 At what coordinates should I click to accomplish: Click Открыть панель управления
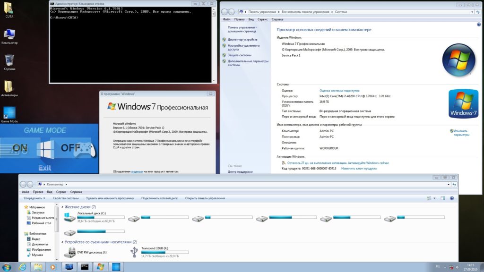(205, 198)
